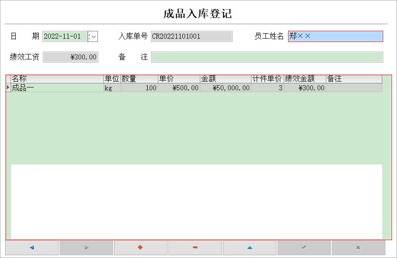Click the empty 备注 input field
Image resolution: width=397 pixels, height=258 pixels.
[x=267, y=57]
